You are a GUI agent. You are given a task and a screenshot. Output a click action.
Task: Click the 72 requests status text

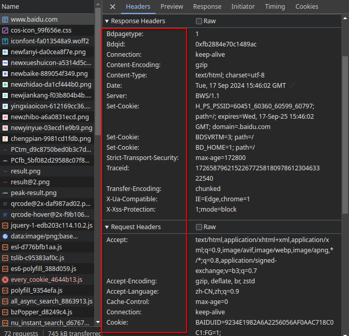(x=21, y=333)
